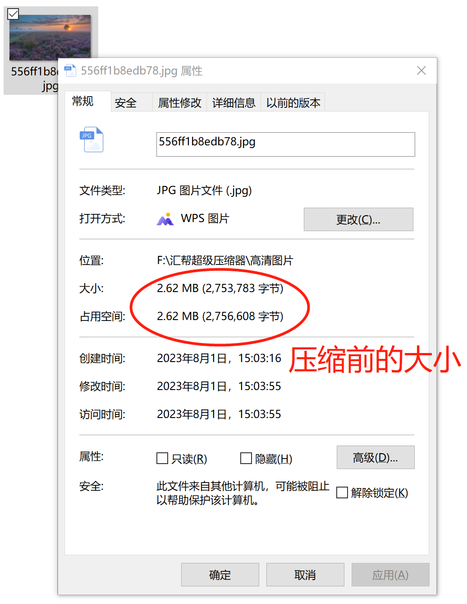Switch to the 详细信息 tab

click(233, 102)
